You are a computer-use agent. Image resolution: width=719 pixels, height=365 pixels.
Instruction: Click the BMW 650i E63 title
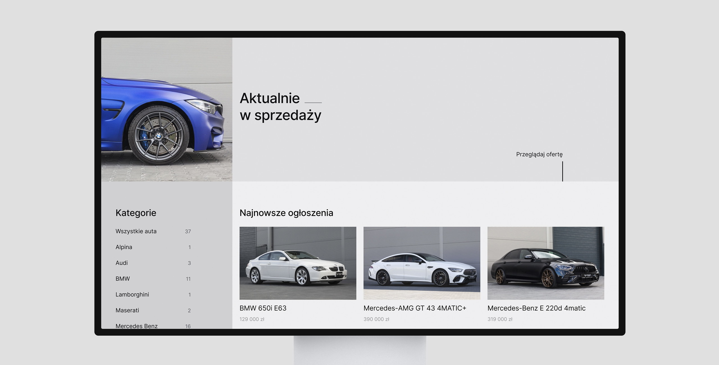(263, 308)
